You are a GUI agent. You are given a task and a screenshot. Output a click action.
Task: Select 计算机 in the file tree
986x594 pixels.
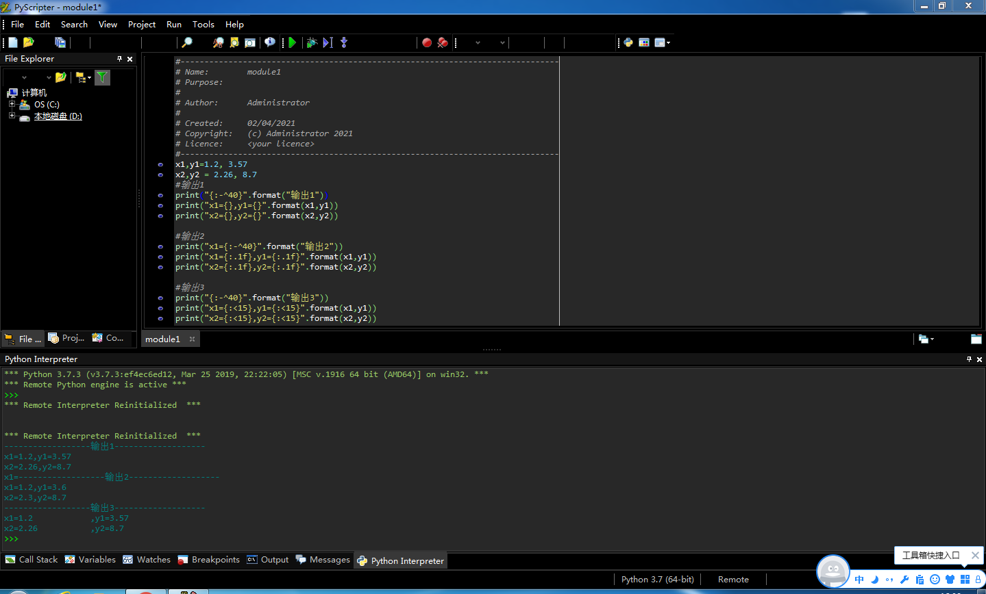(34, 92)
